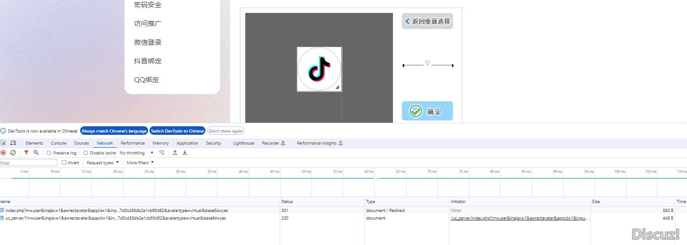Expand the More filters dropdown
687x245 pixels.
140,163
